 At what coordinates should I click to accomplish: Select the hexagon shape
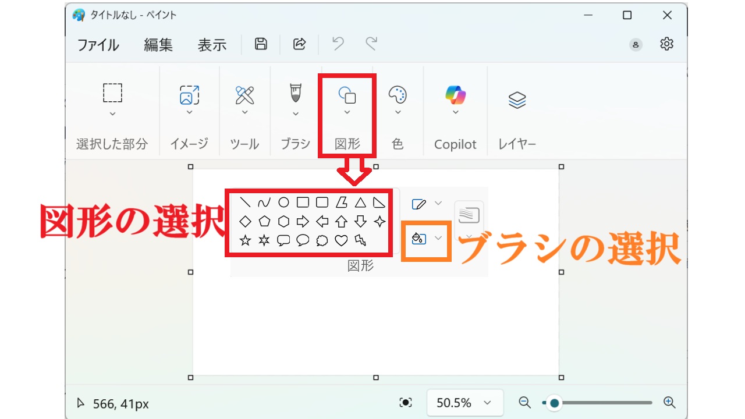click(283, 222)
